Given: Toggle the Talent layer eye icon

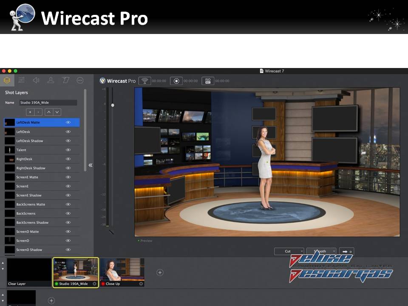Looking at the screenshot, I should [68, 150].
